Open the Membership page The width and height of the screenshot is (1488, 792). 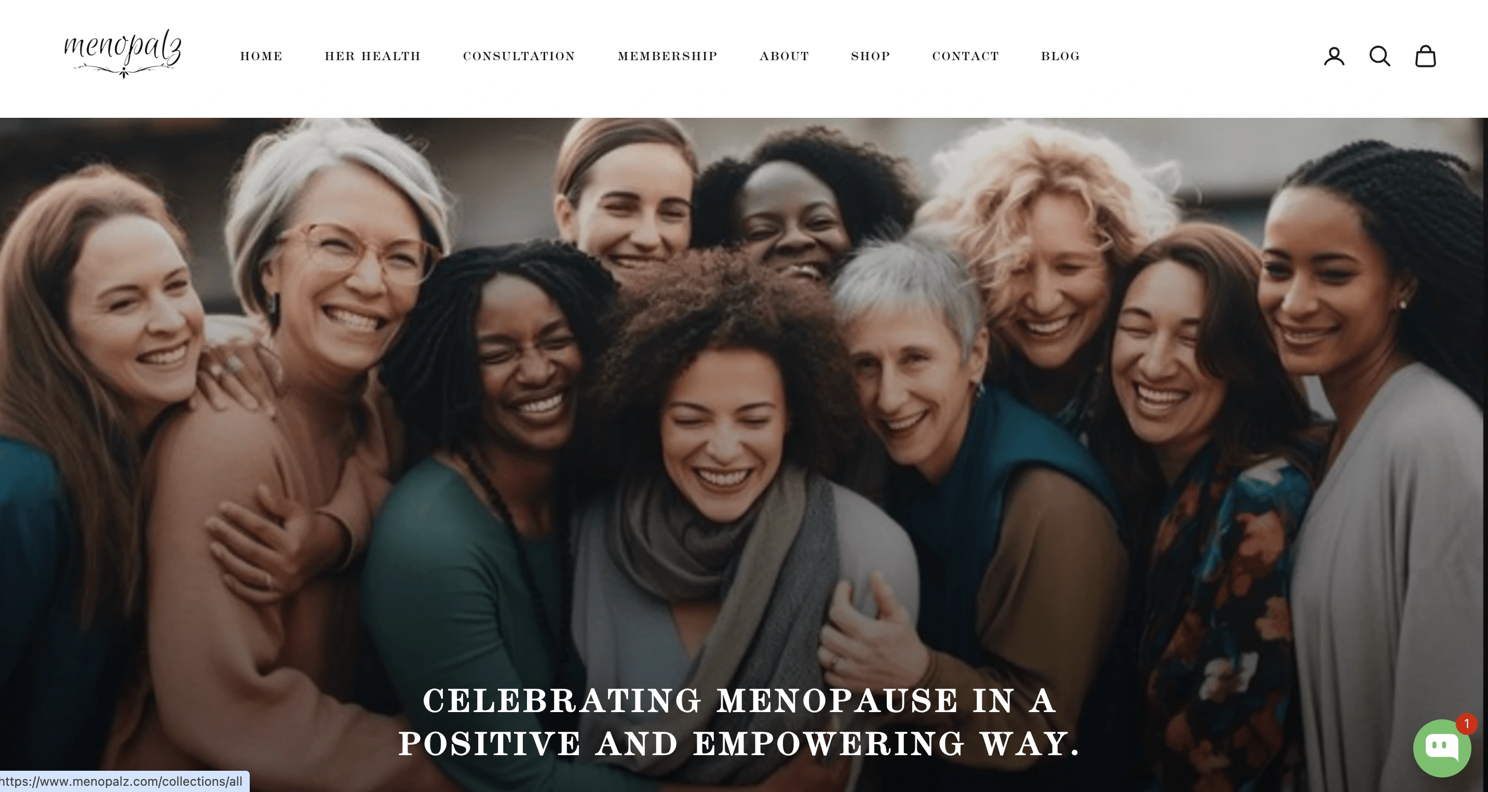click(667, 57)
